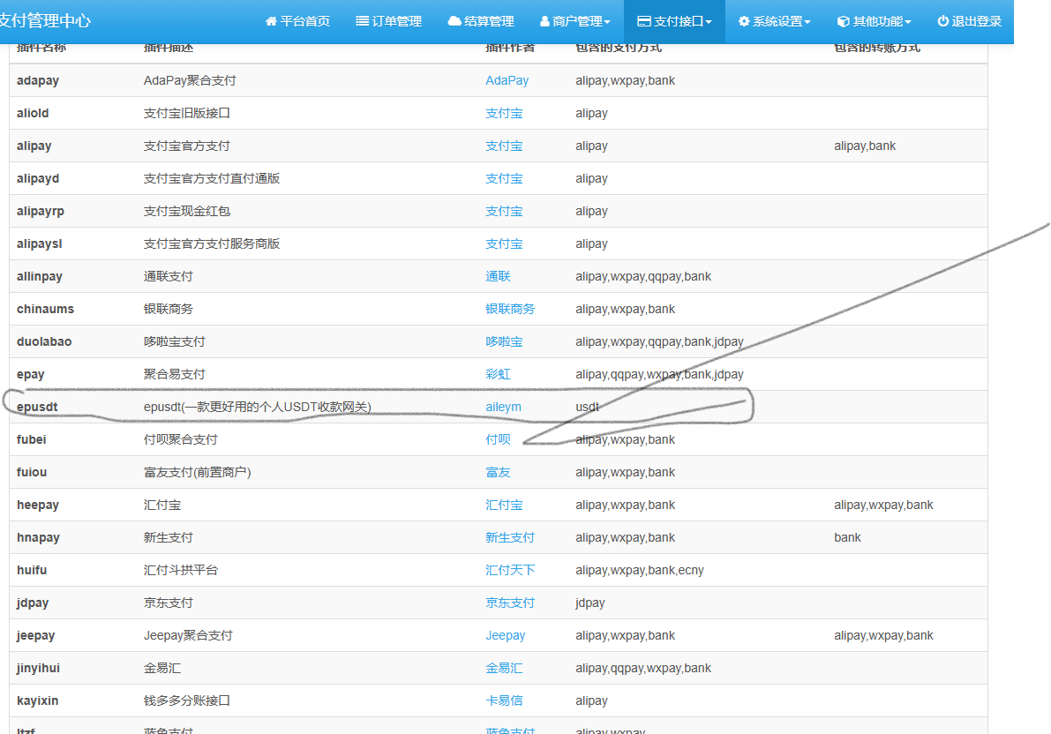Open the 新生支付 author link
The image size is (1051, 734).
pyautogui.click(x=510, y=537)
